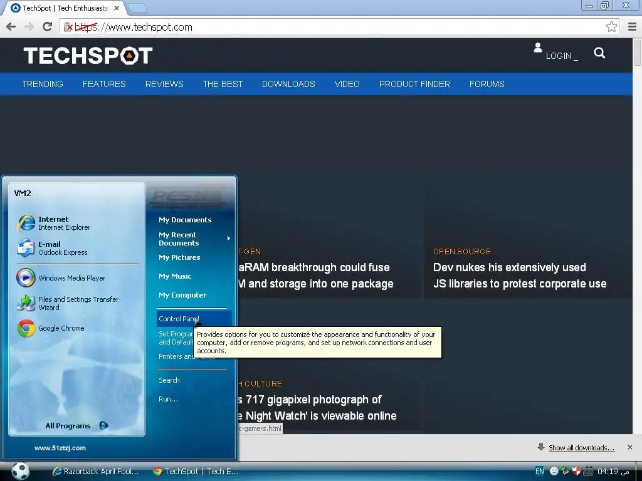Viewport: 642px width, 481px height.
Task: Click the red shield tray icon
Action: [576, 471]
